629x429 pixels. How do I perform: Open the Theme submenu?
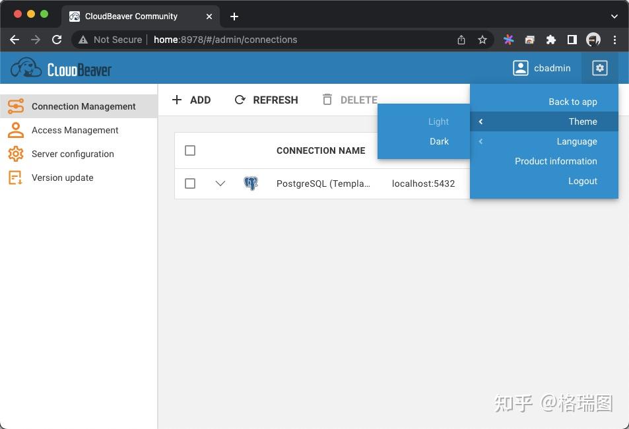583,121
